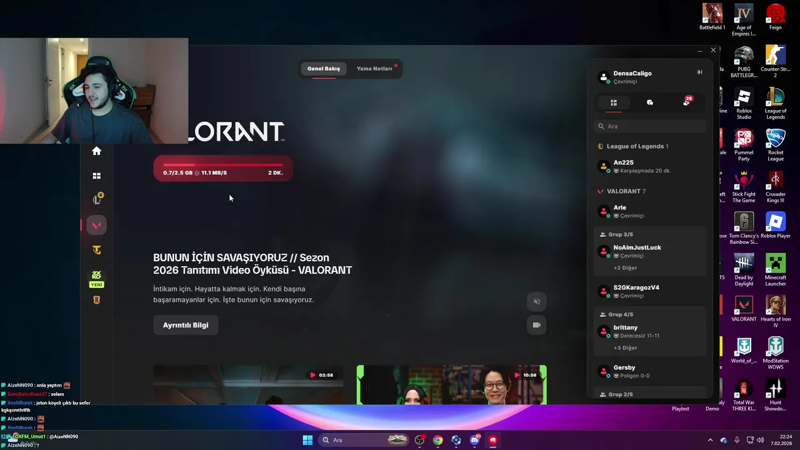This screenshot has height=450, width=800.
Task: Select League of Legends in the left sidebar
Action: [97, 199]
